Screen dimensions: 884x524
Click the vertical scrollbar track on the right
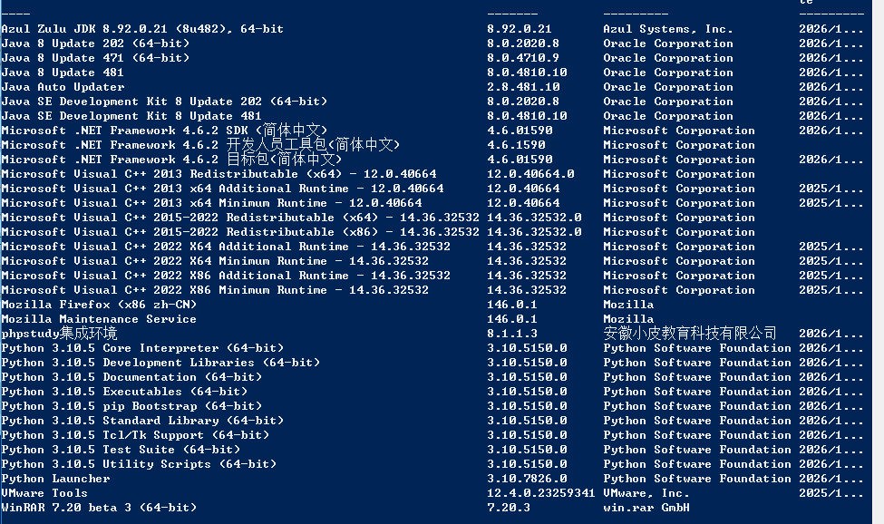878,262
